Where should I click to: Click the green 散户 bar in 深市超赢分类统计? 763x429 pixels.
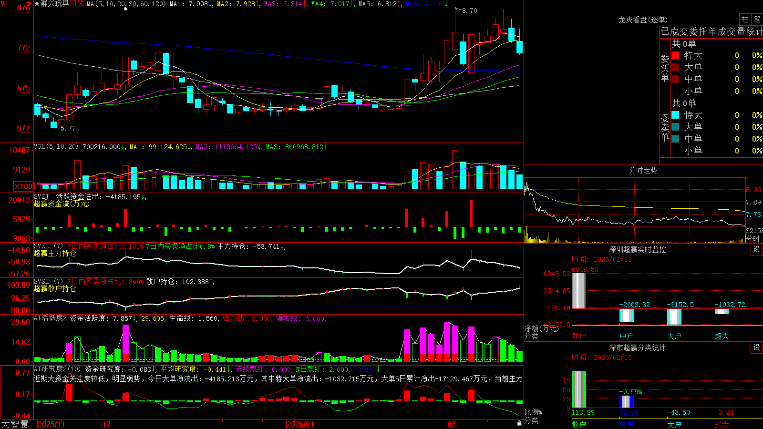click(579, 389)
